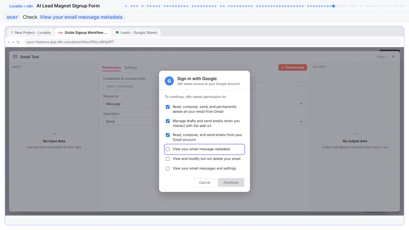Click the 'Credential to connect with' label
The height and width of the screenshot is (230, 409).
[x=124, y=79]
